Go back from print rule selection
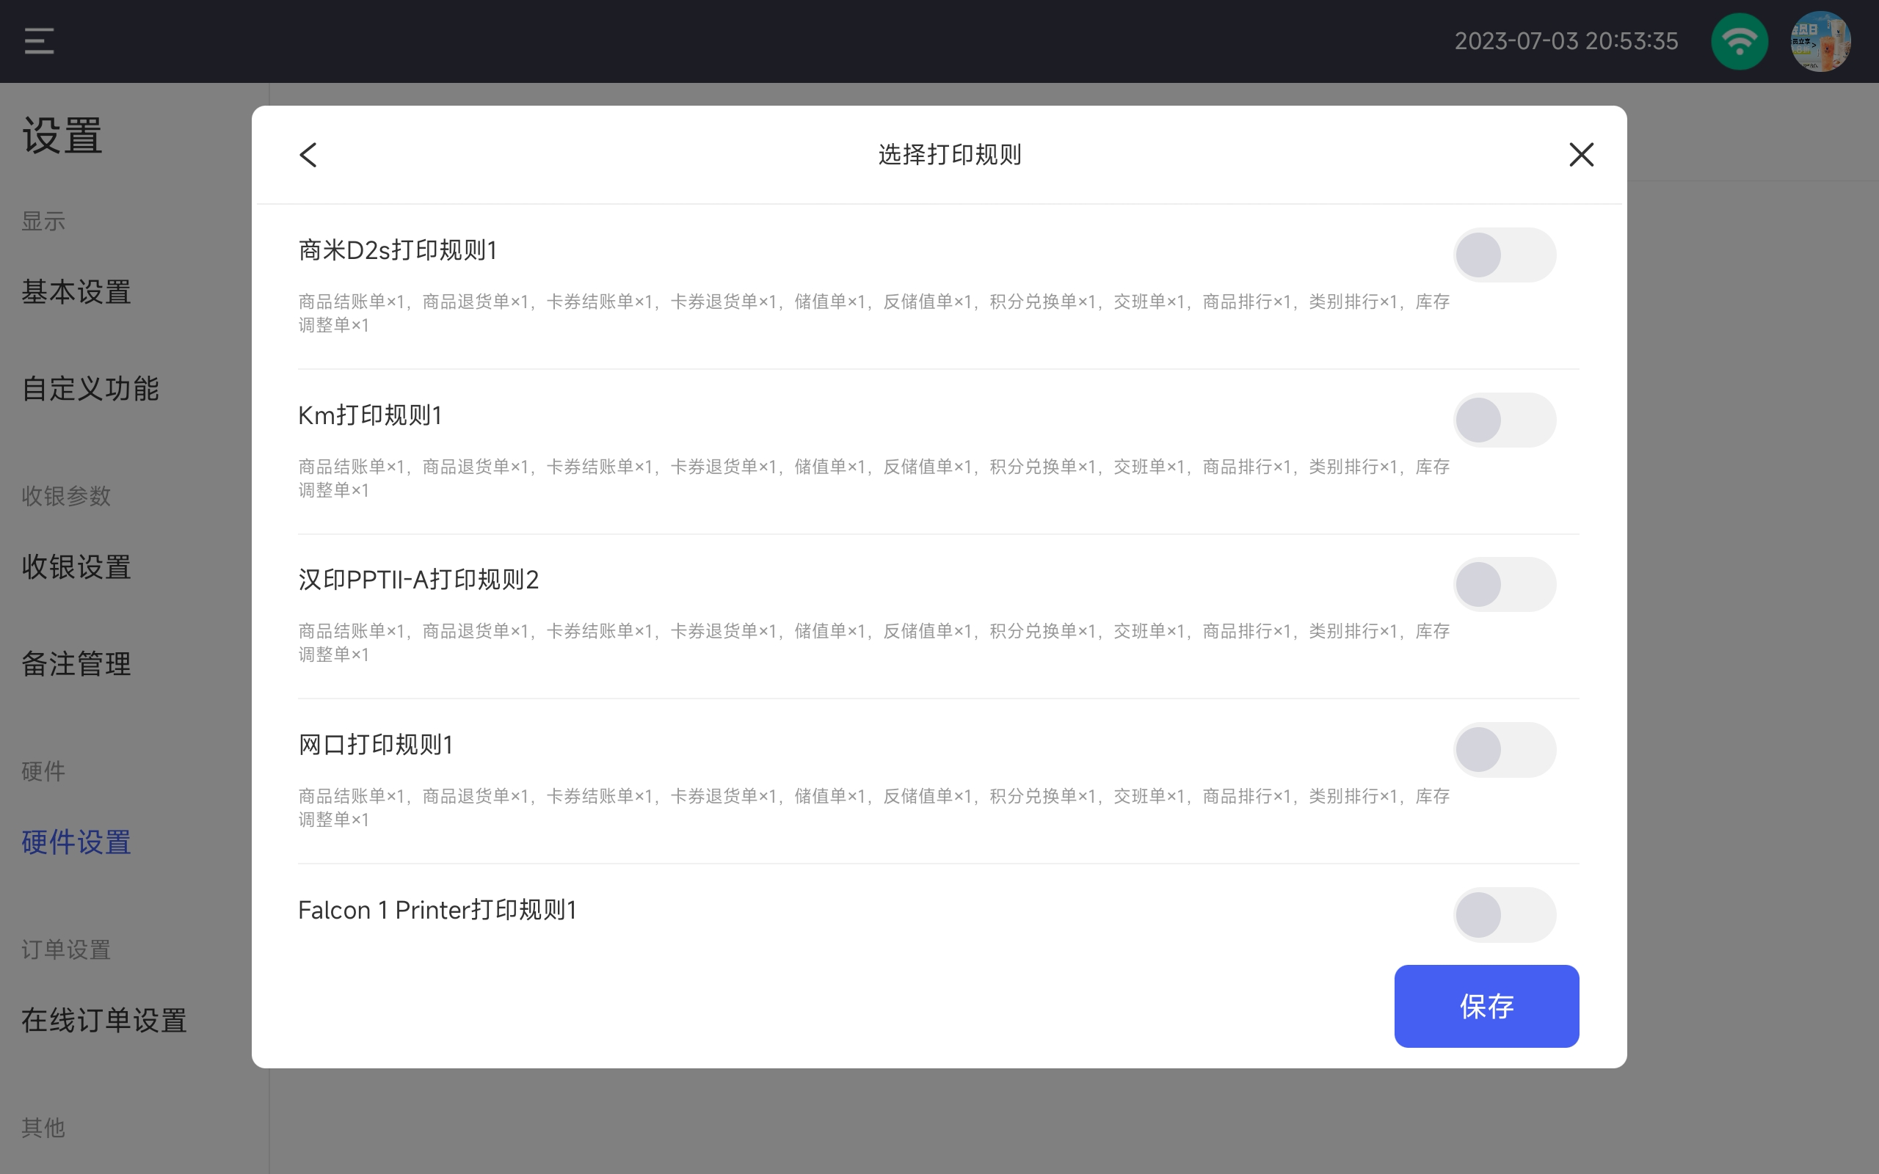 308,155
